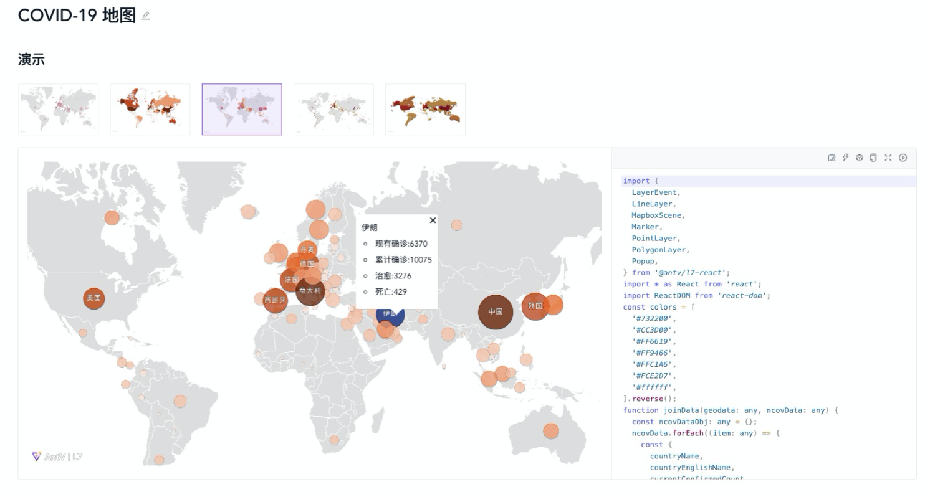
Task: Click the 'countryEnglishName,' code line
Action: [692, 467]
